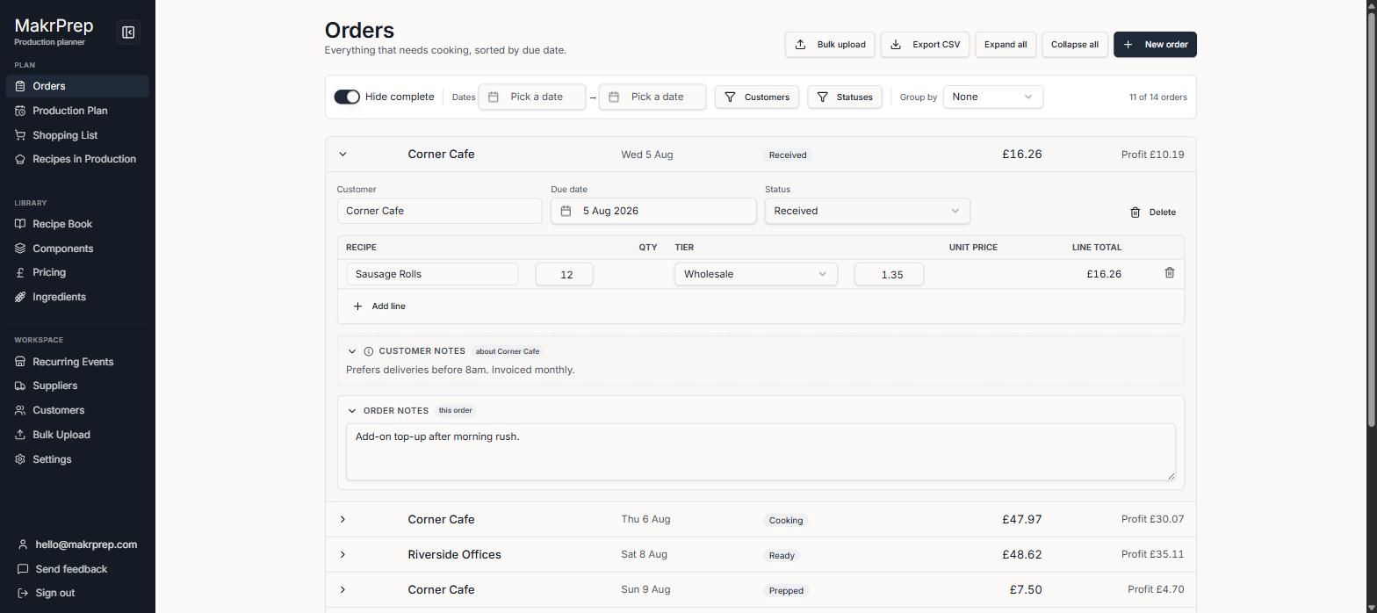Click the Customers people icon
This screenshot has height=613, width=1377.
20,410
